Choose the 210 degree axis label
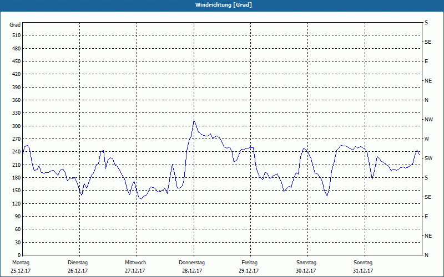This screenshot has height=277, width=444. (x=17, y=165)
